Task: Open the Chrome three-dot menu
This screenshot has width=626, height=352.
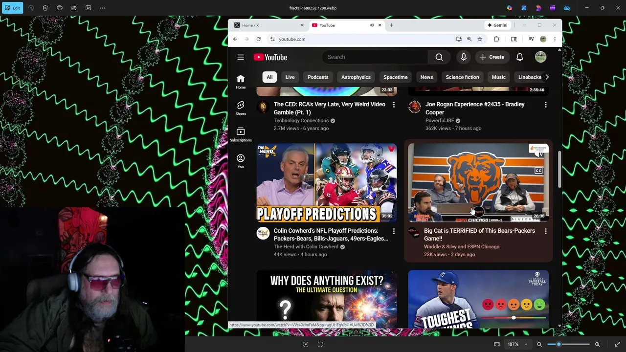Action: point(555,39)
